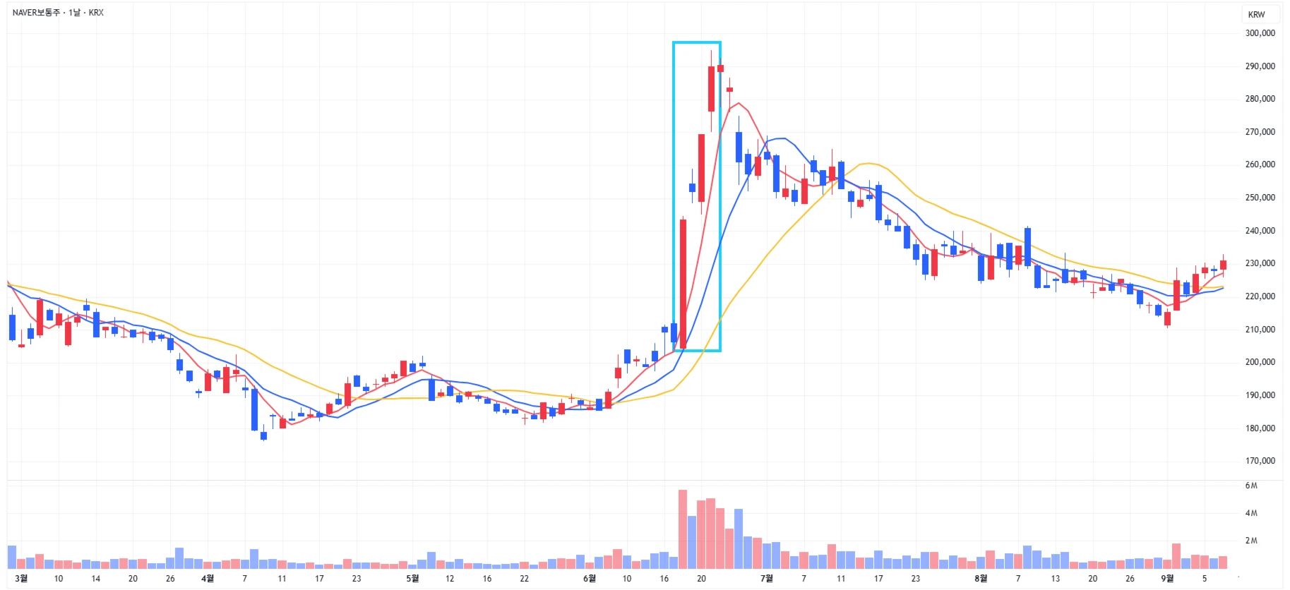The image size is (1290, 590).
Task: Click the 6월 date label
Action: (x=590, y=579)
